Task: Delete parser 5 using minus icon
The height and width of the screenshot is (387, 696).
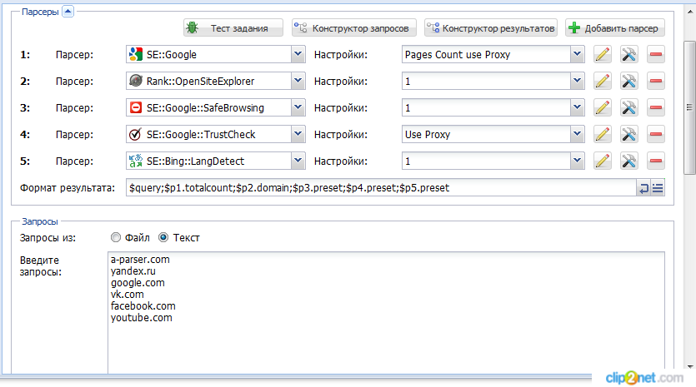Action: click(656, 161)
